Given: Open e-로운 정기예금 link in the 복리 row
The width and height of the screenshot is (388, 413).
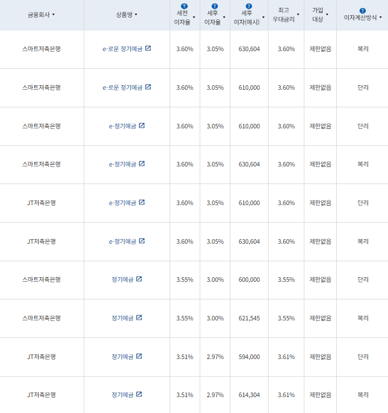Looking at the screenshot, I should [122, 49].
